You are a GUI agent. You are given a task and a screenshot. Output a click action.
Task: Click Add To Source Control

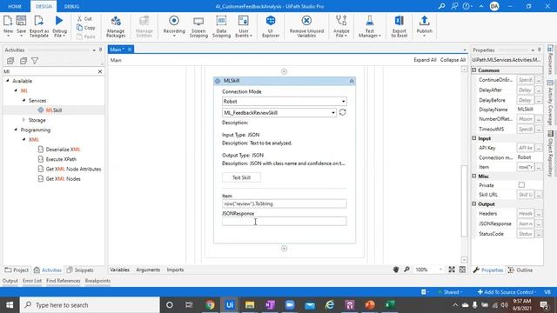[506, 292]
